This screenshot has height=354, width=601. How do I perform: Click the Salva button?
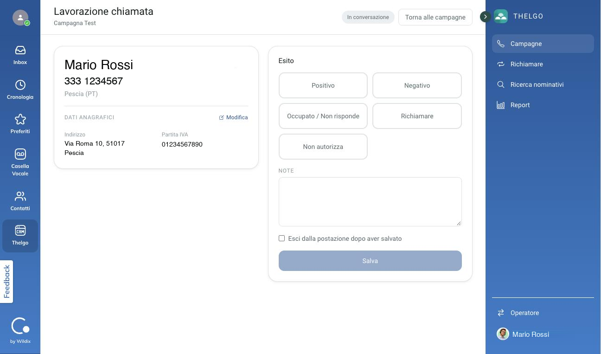[370, 261]
